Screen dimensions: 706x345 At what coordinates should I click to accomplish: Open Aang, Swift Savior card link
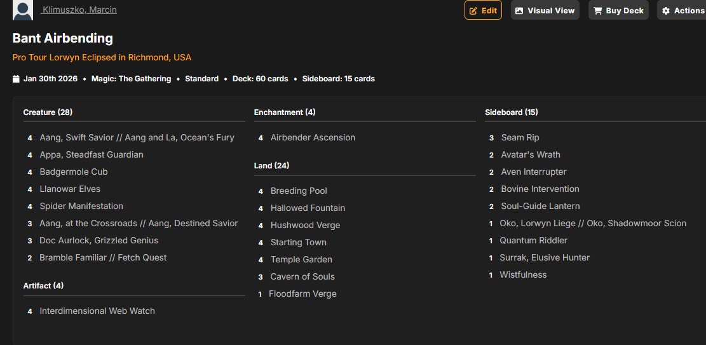[x=137, y=137]
